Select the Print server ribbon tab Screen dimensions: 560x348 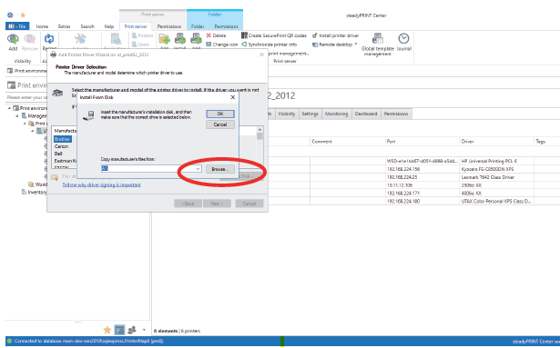136,26
